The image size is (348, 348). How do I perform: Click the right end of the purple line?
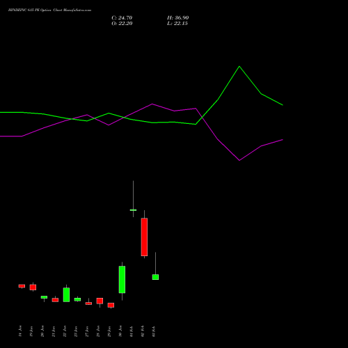(283, 140)
